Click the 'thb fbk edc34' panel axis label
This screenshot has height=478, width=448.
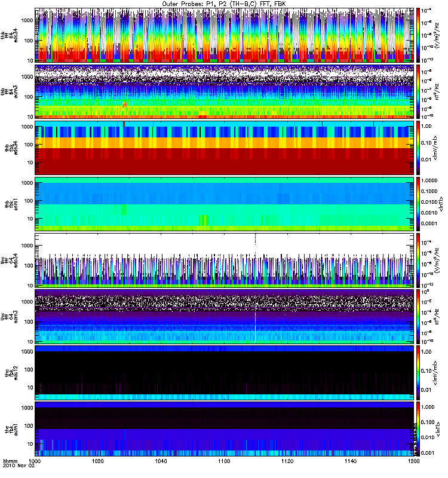point(11,148)
